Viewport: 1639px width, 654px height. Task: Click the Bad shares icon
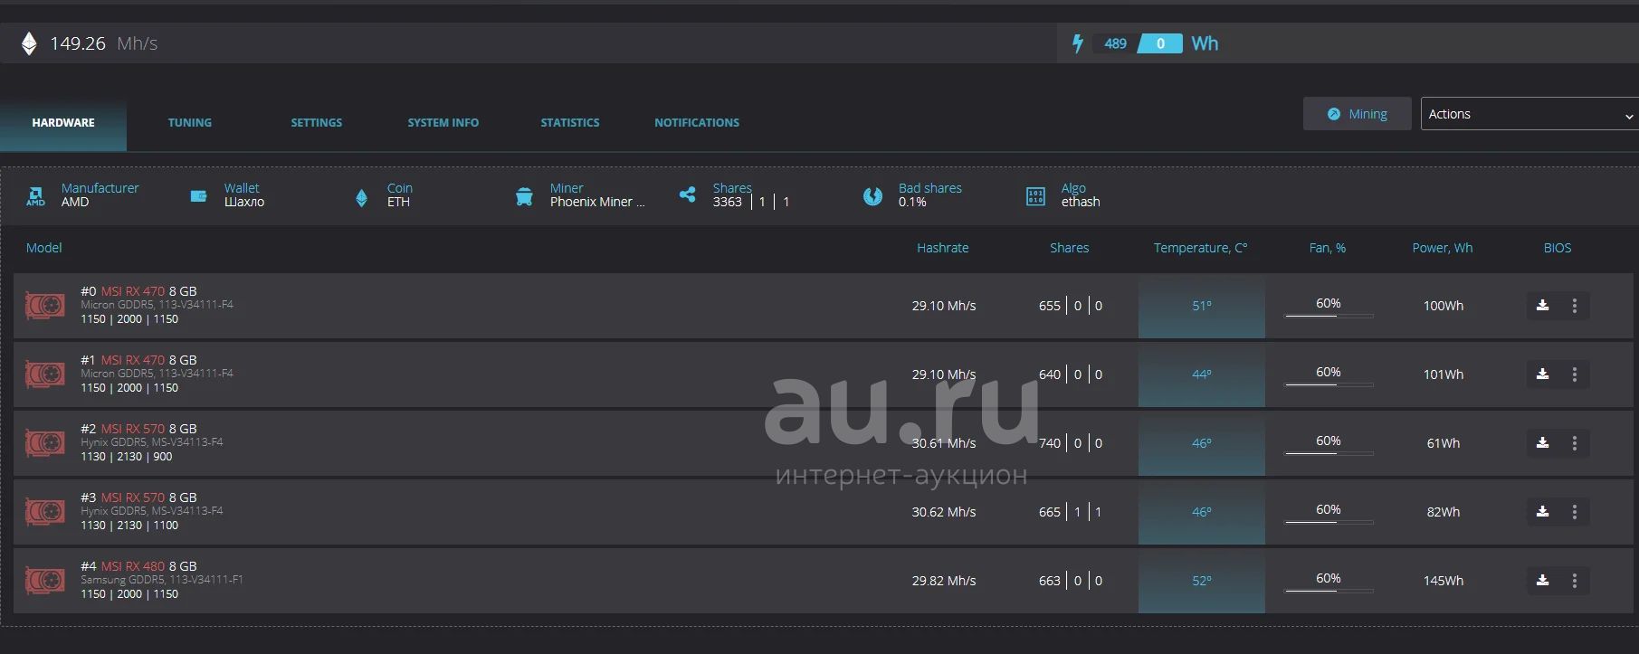[872, 196]
